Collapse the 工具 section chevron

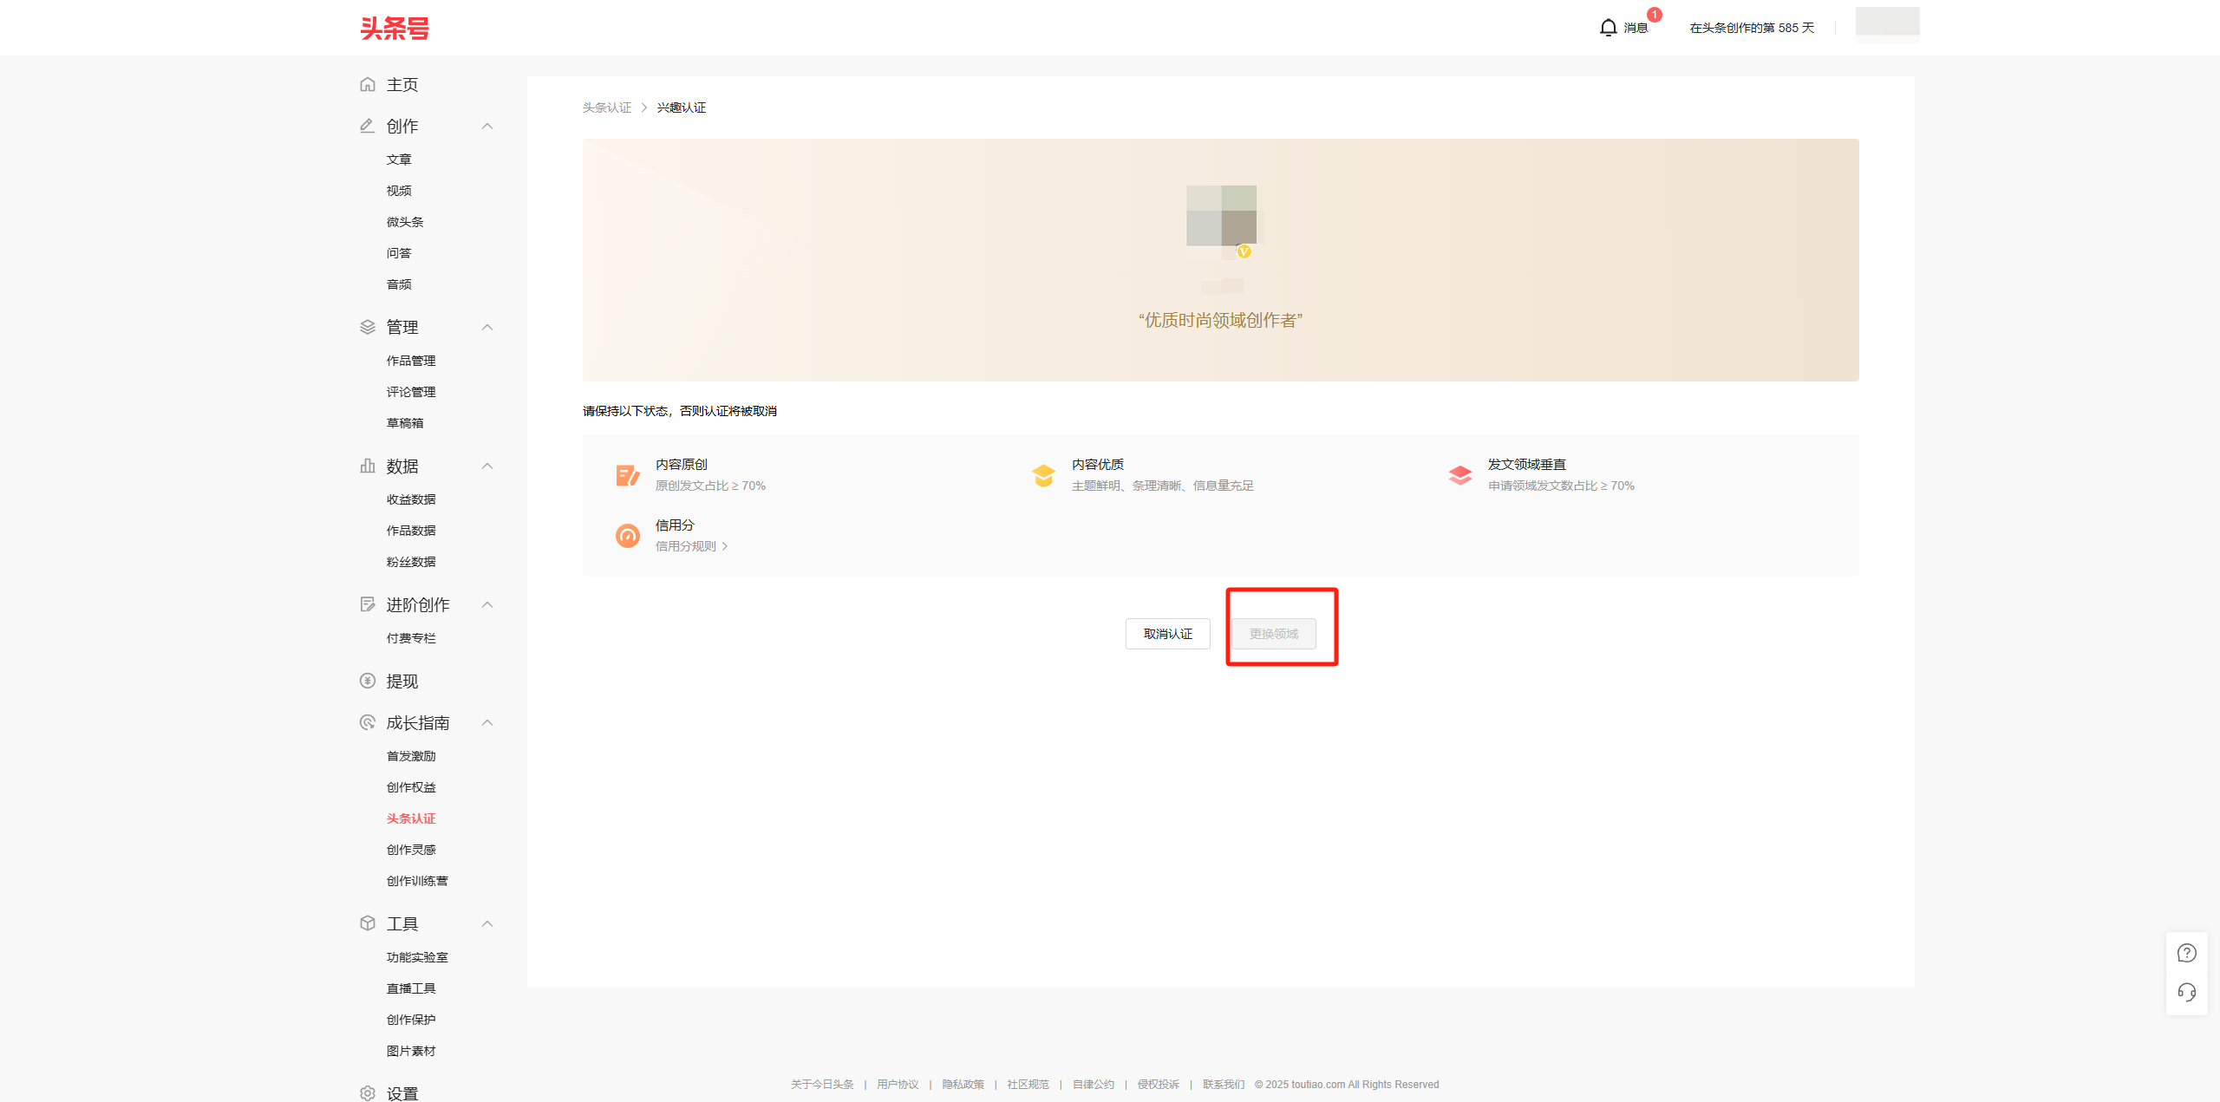tap(487, 924)
